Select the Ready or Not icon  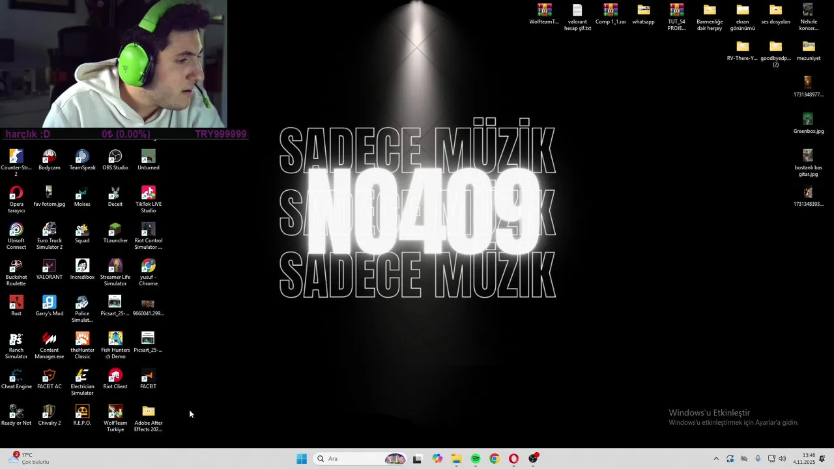[x=16, y=416]
